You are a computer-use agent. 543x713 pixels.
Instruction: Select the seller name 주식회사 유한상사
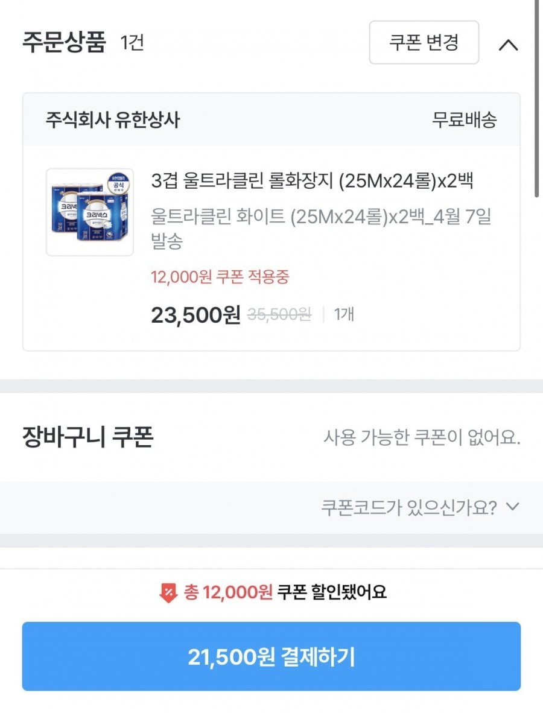coord(113,120)
